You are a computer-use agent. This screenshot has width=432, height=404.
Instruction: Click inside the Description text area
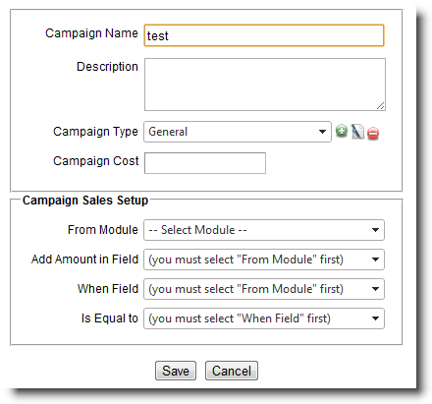[x=265, y=85]
